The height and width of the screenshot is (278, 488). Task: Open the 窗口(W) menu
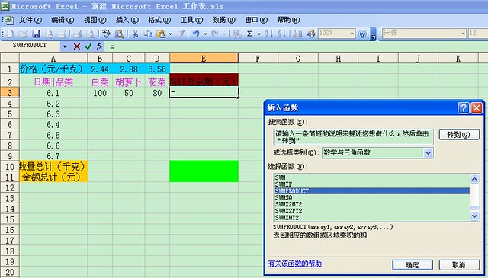tap(256, 21)
